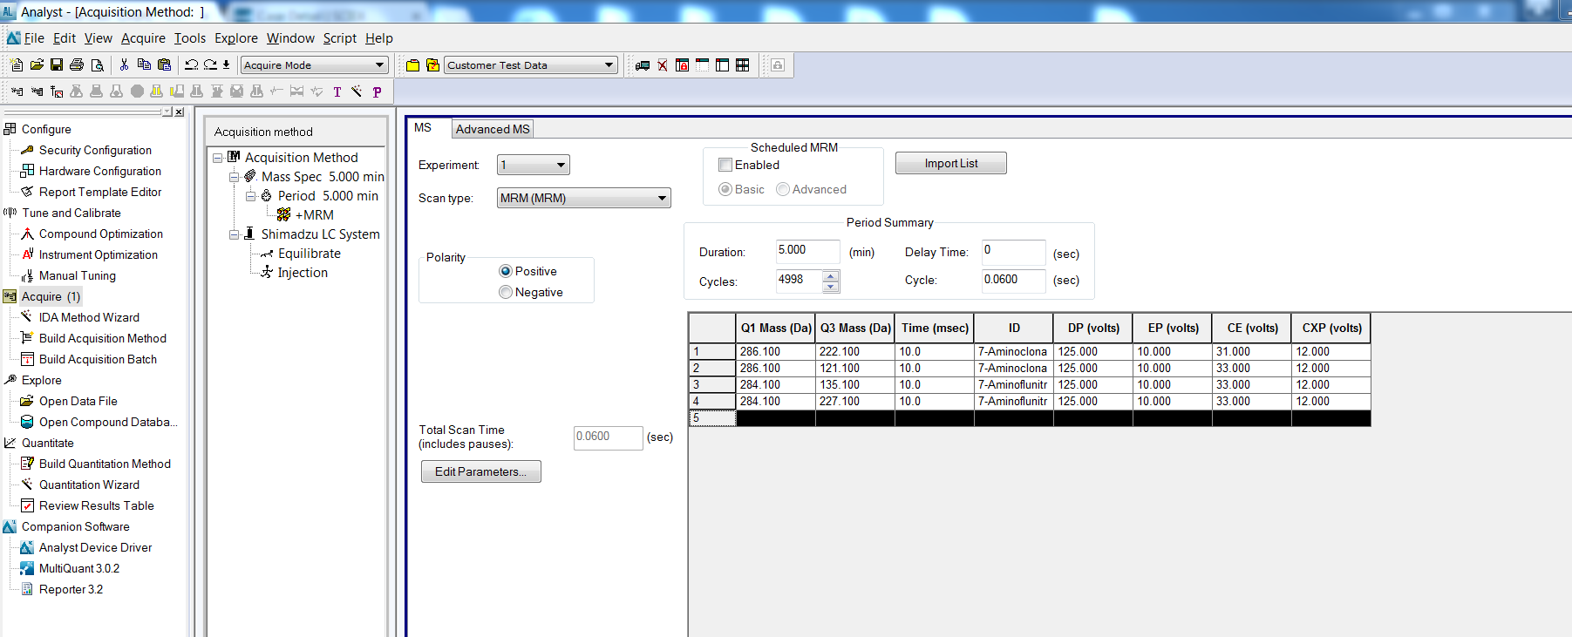Select Positive polarity radio button
This screenshot has width=1572, height=637.
[x=506, y=272]
